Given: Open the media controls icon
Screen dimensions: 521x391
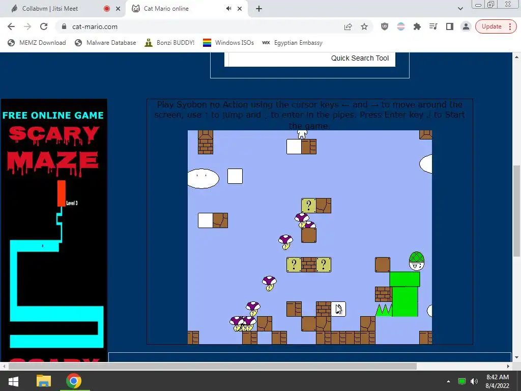Looking at the screenshot, I should coord(433,26).
